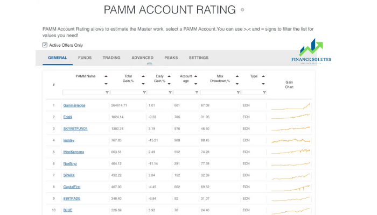Viewport: 377px width, 215px height.
Task: Sort Daily Gain column ascending arrow
Action: pyautogui.click(x=169, y=76)
